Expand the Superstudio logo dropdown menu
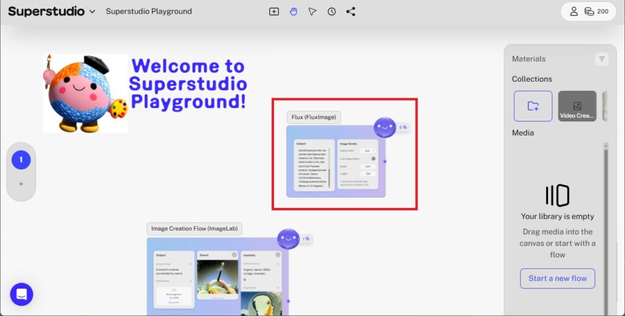The height and width of the screenshot is (316, 625). point(92,12)
